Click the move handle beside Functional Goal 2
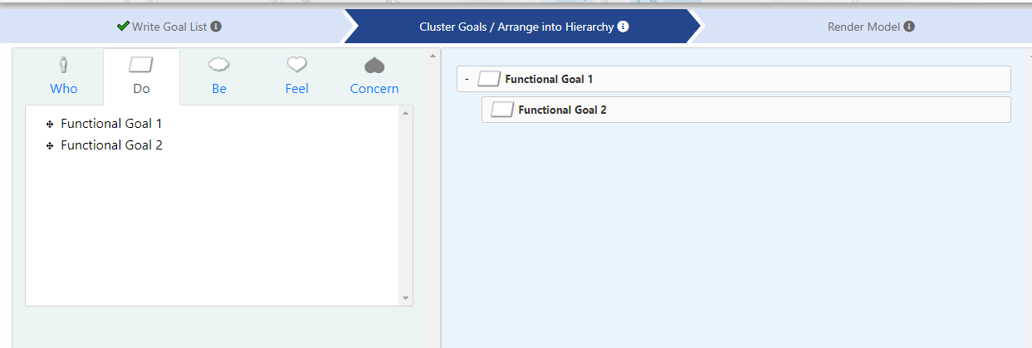 (50, 145)
